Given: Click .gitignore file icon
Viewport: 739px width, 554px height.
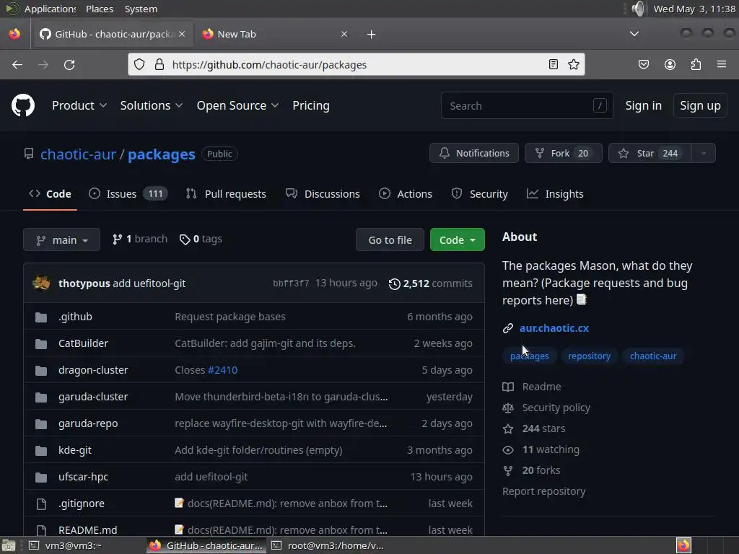Looking at the screenshot, I should coord(41,504).
